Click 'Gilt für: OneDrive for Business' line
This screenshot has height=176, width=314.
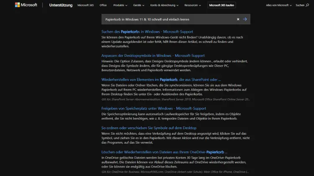(x=175, y=171)
